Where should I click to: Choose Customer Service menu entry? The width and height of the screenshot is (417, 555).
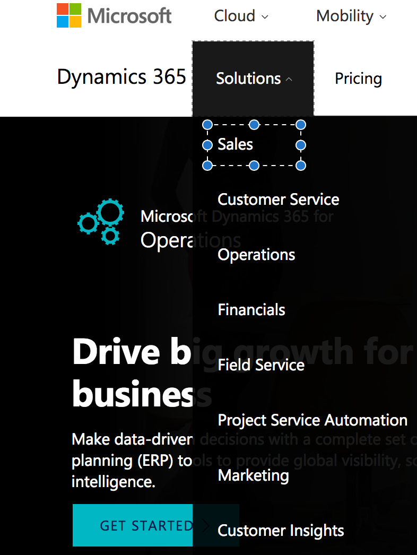(279, 200)
